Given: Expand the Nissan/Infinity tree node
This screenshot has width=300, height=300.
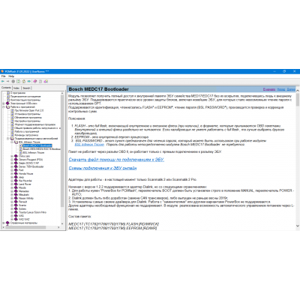Looking at the screenshot, I should pos(12,198).
